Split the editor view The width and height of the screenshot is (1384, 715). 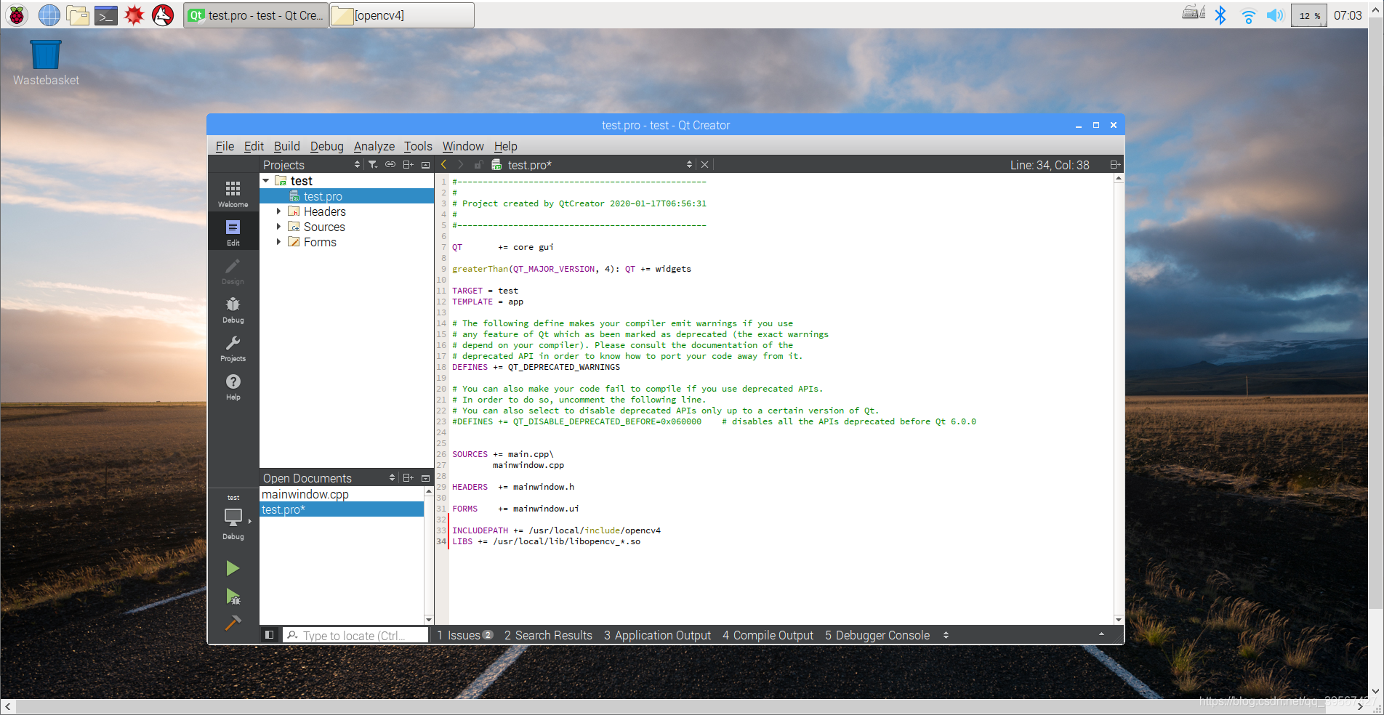tap(1115, 165)
